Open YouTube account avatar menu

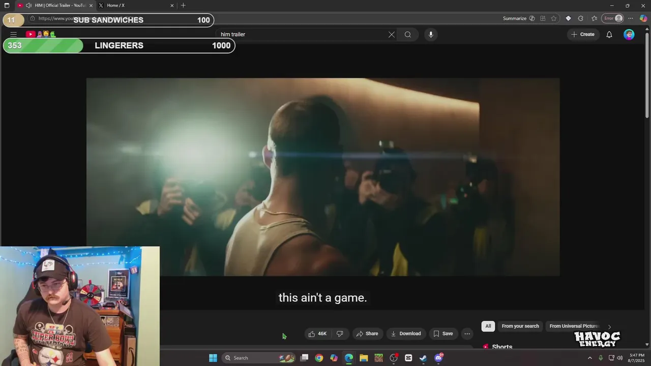(x=629, y=35)
